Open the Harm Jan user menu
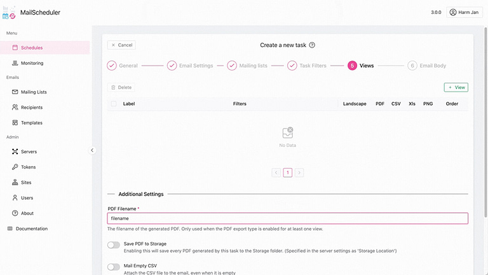This screenshot has height=275, width=488. tap(464, 12)
